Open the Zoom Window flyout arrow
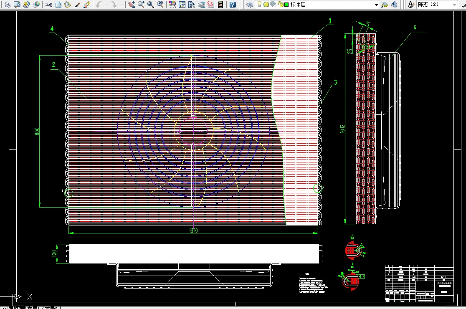 pyautogui.click(x=154, y=7)
